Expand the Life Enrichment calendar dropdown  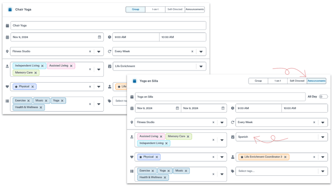(201, 66)
